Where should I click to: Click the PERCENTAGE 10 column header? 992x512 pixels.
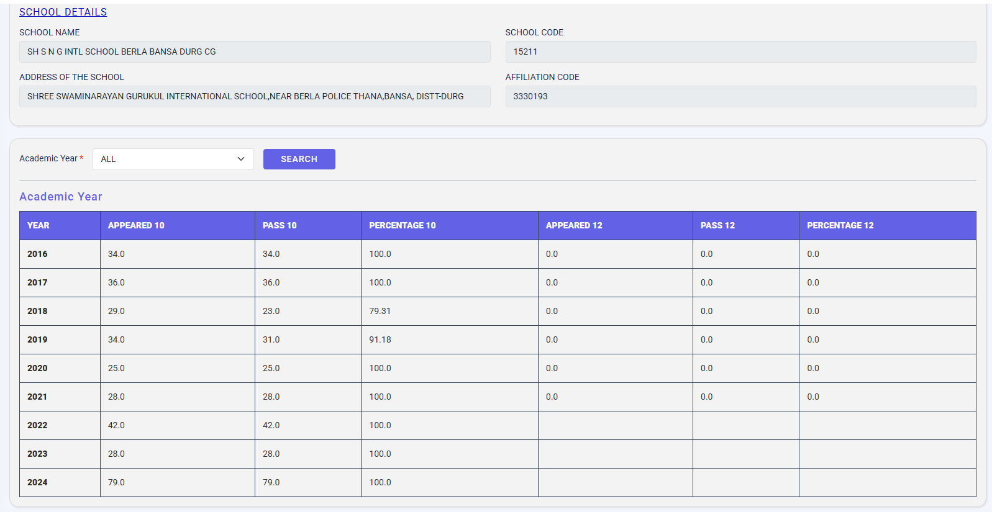403,225
